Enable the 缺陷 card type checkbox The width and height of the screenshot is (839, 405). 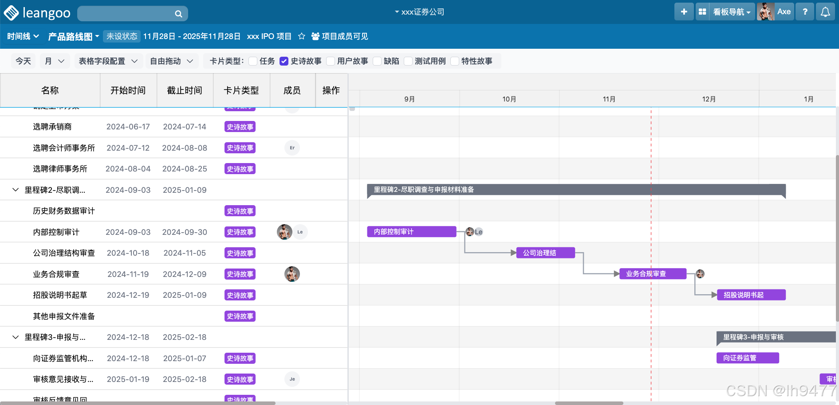[x=377, y=61]
